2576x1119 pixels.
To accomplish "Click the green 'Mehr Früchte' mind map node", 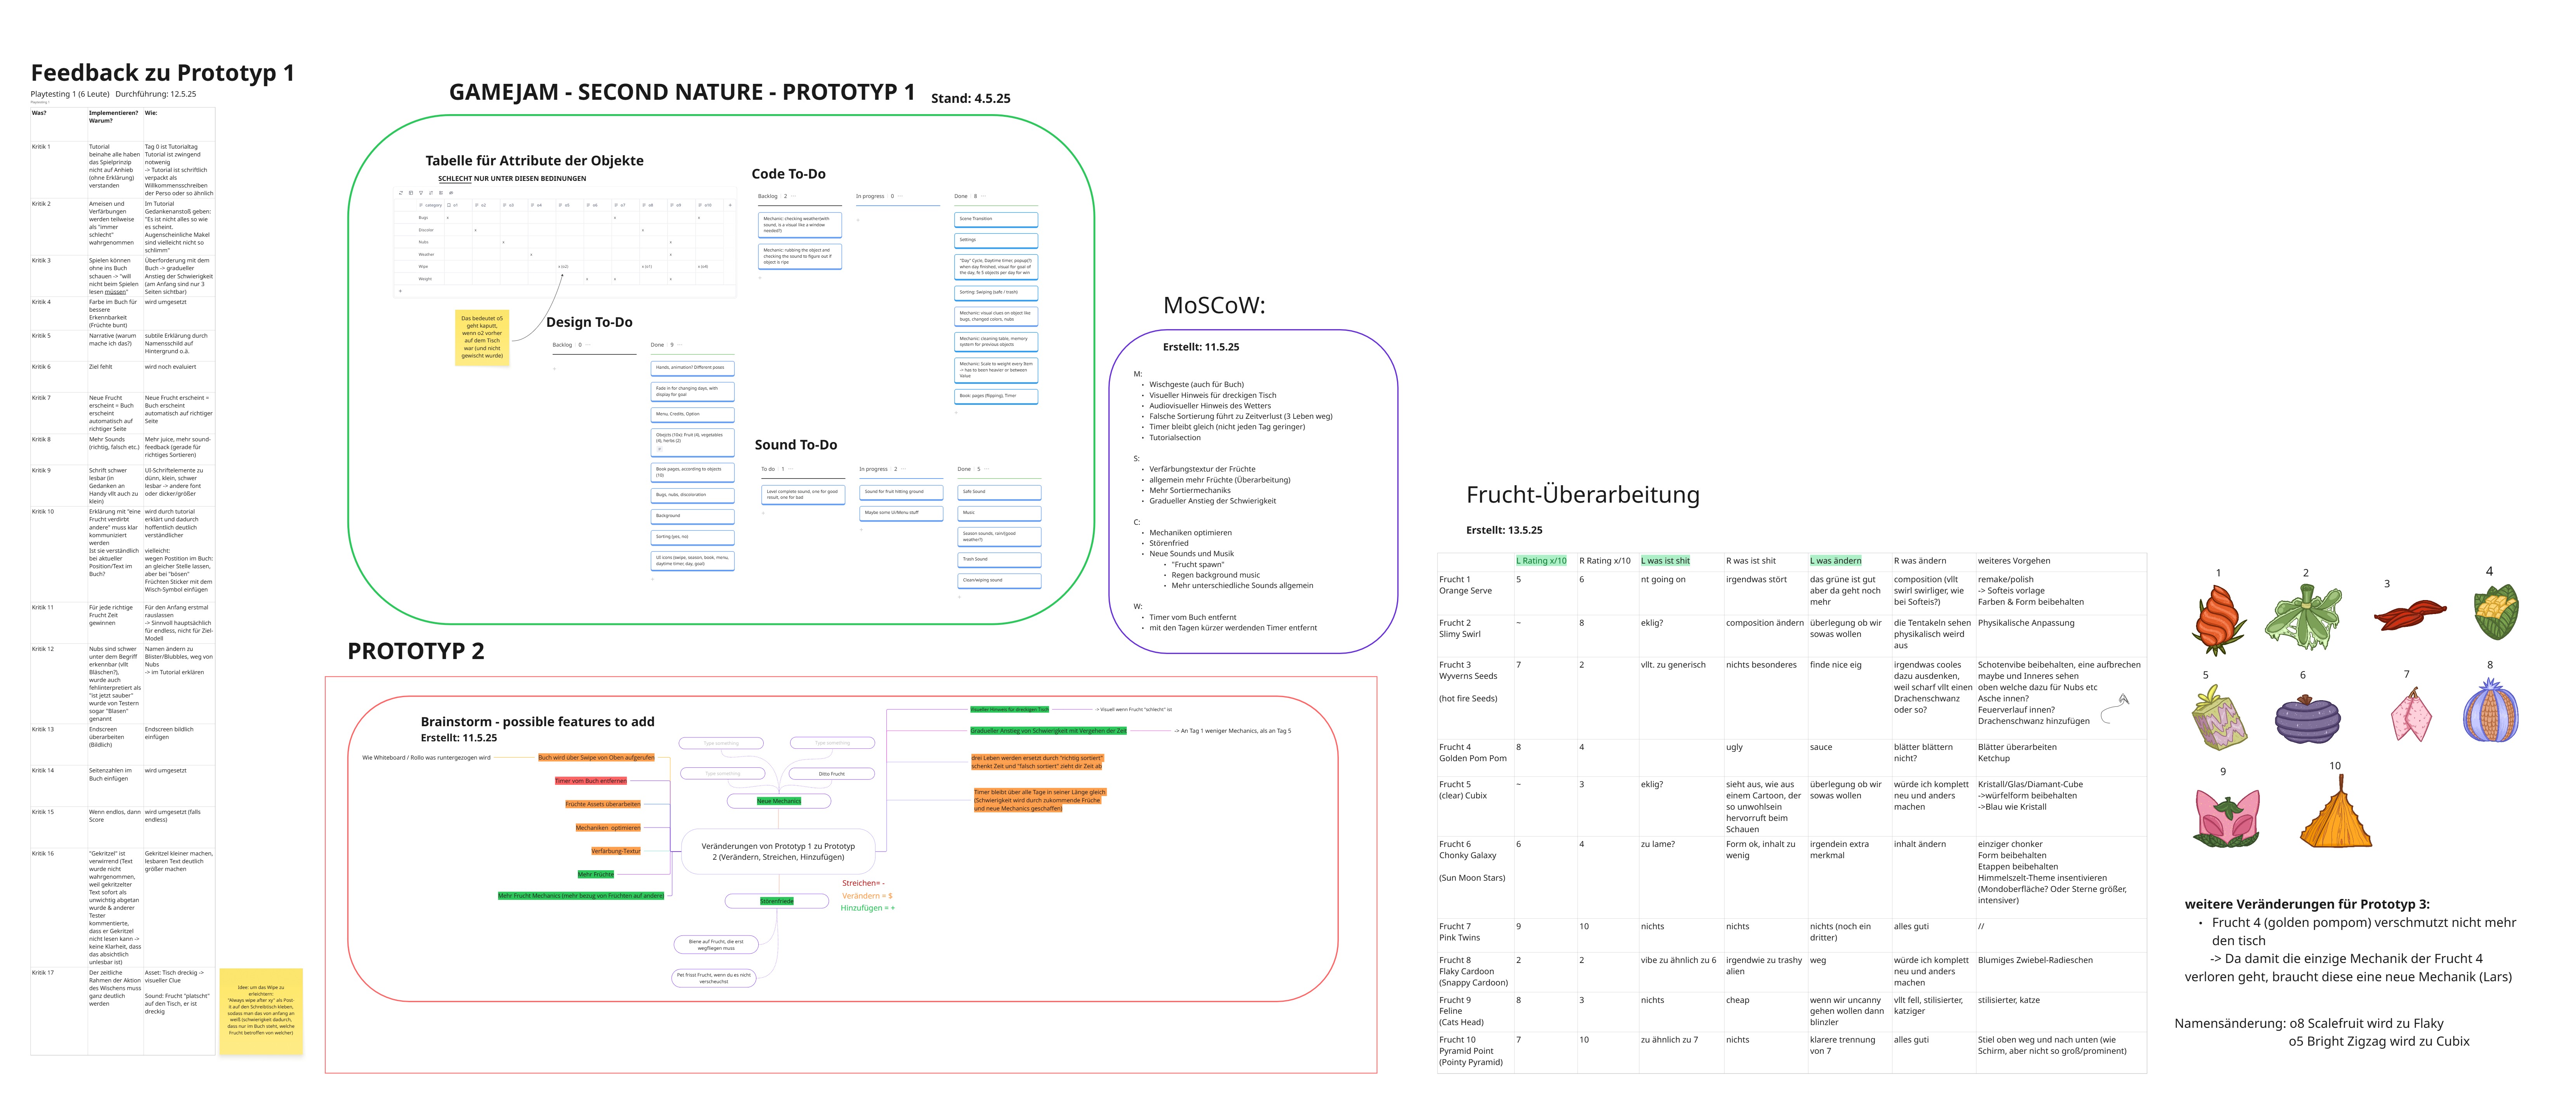I will pyautogui.click(x=596, y=874).
